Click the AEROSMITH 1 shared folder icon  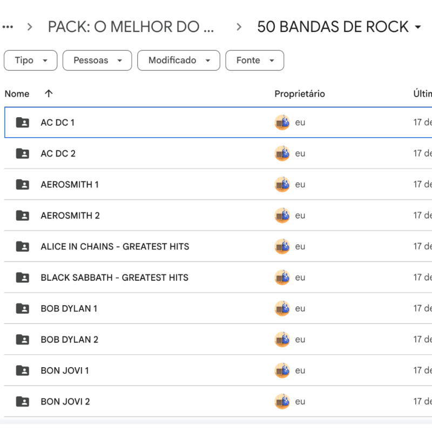pyautogui.click(x=23, y=185)
